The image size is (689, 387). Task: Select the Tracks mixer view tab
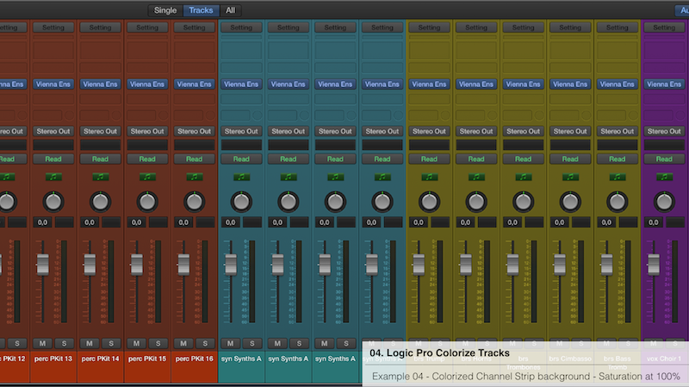coord(201,10)
